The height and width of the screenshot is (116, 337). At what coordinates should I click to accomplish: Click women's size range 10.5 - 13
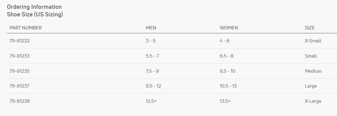228,86
